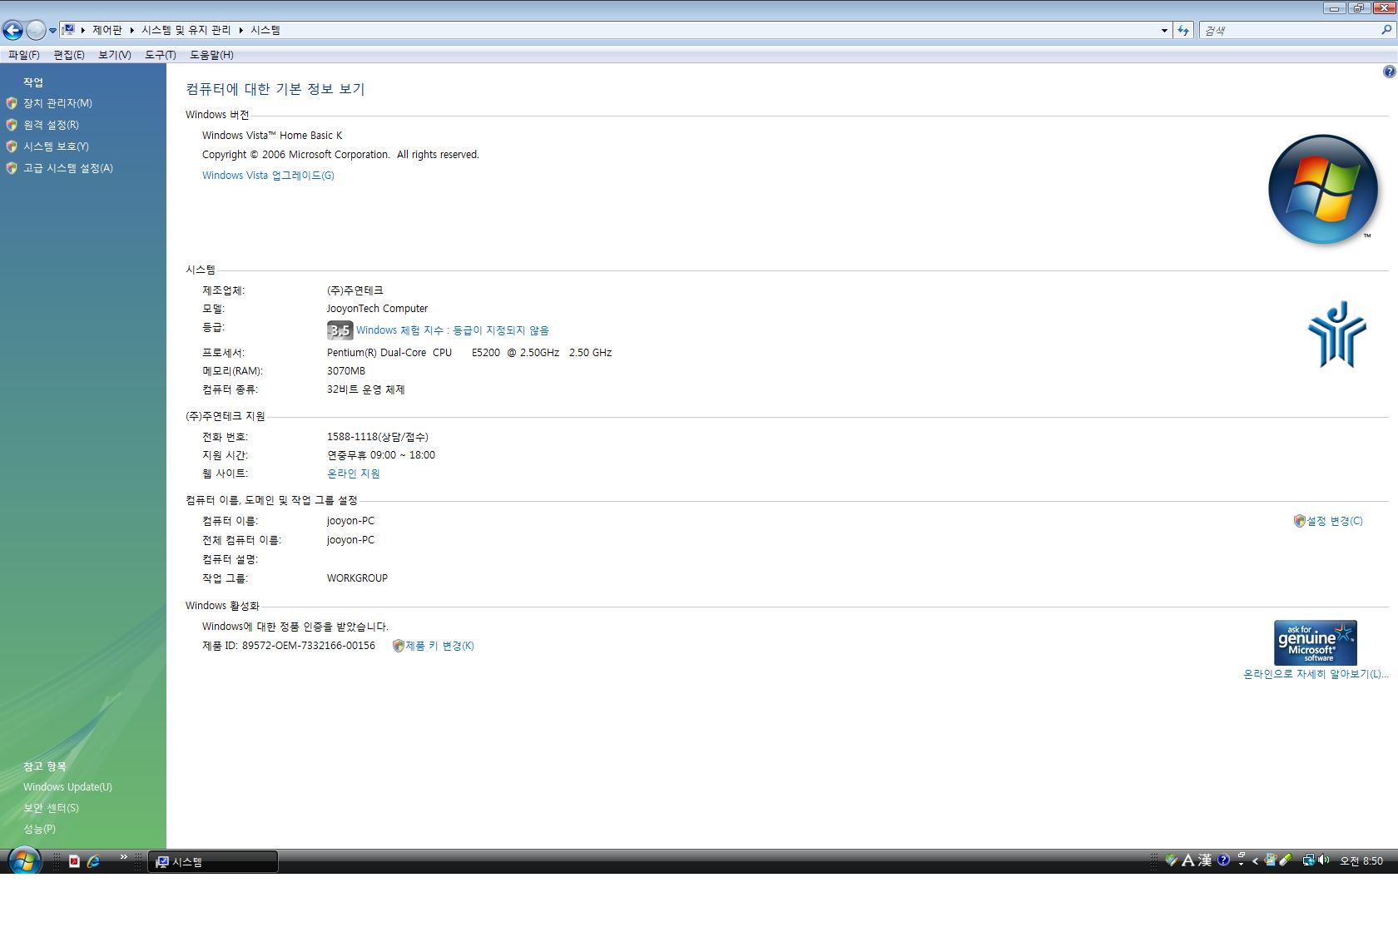Click 설정 변경(C) to change computer name
Image resolution: width=1398 pixels, height=937 pixels.
tap(1335, 521)
